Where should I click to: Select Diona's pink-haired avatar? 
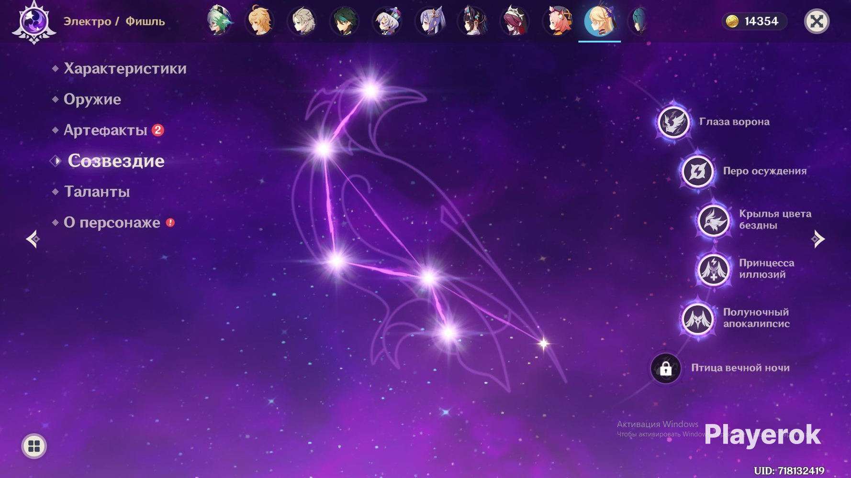[557, 21]
